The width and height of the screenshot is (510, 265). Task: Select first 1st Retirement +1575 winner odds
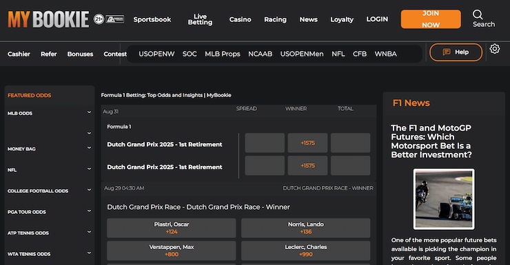tap(307, 143)
